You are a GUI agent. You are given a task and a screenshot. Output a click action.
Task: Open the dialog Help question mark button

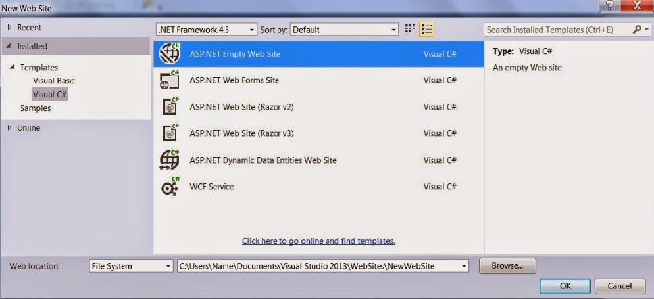coord(610,7)
